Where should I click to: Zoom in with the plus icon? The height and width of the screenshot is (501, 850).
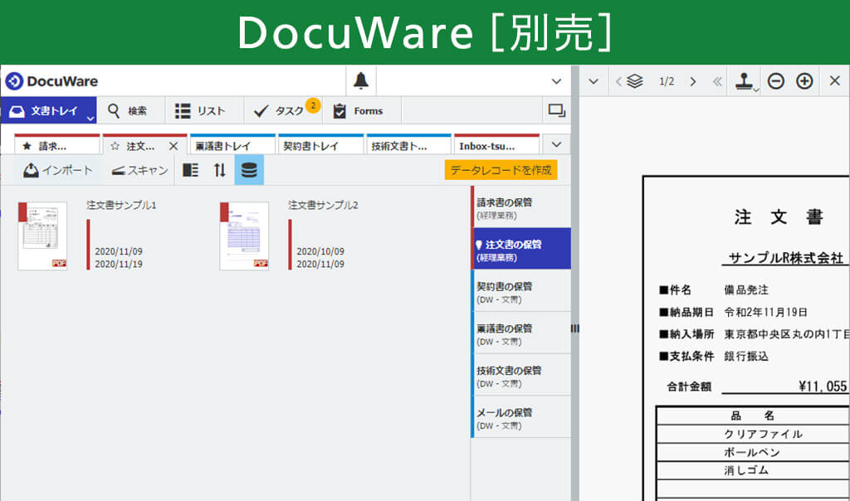click(804, 80)
